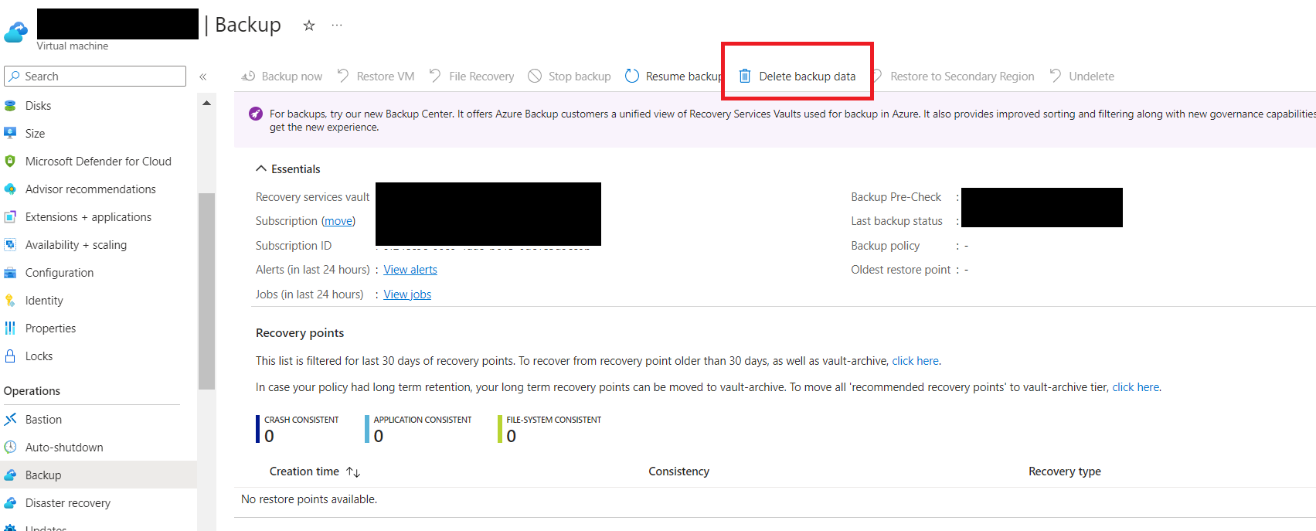Open File Recovery option
Screen dimensions: 1316x531
click(472, 77)
